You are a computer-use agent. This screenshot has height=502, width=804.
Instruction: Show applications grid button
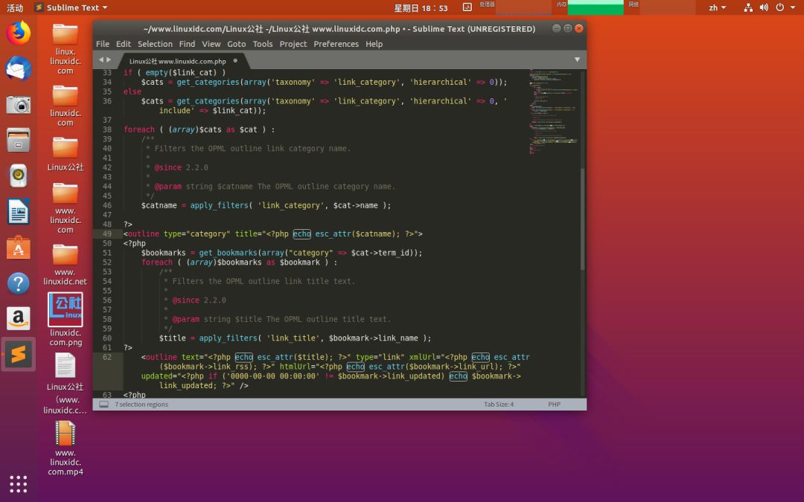19,484
